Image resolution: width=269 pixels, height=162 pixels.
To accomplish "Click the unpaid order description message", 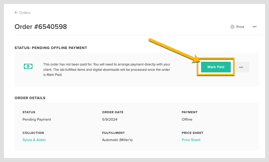I will click(107, 69).
